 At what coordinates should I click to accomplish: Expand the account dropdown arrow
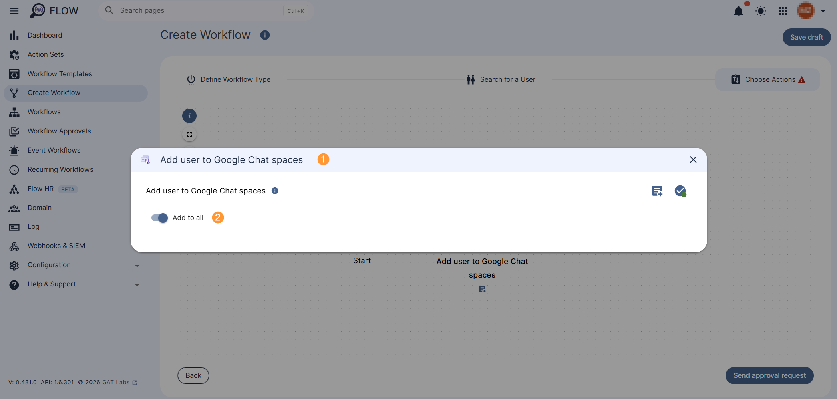[823, 11]
